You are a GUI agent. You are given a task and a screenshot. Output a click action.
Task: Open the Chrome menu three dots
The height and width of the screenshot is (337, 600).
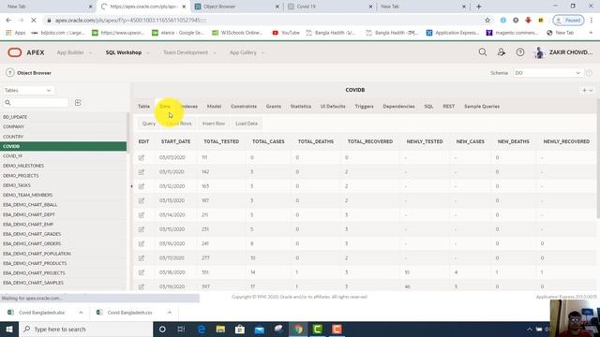pos(592,21)
